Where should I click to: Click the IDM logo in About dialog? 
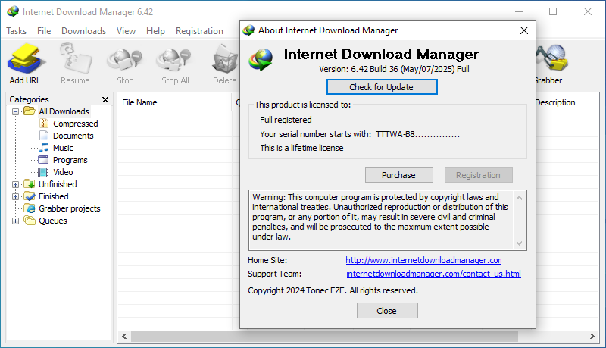pyautogui.click(x=261, y=60)
